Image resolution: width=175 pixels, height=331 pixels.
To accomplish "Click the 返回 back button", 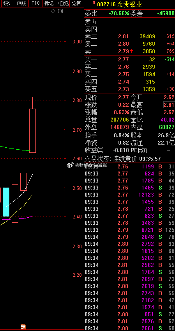I will pos(77,3).
